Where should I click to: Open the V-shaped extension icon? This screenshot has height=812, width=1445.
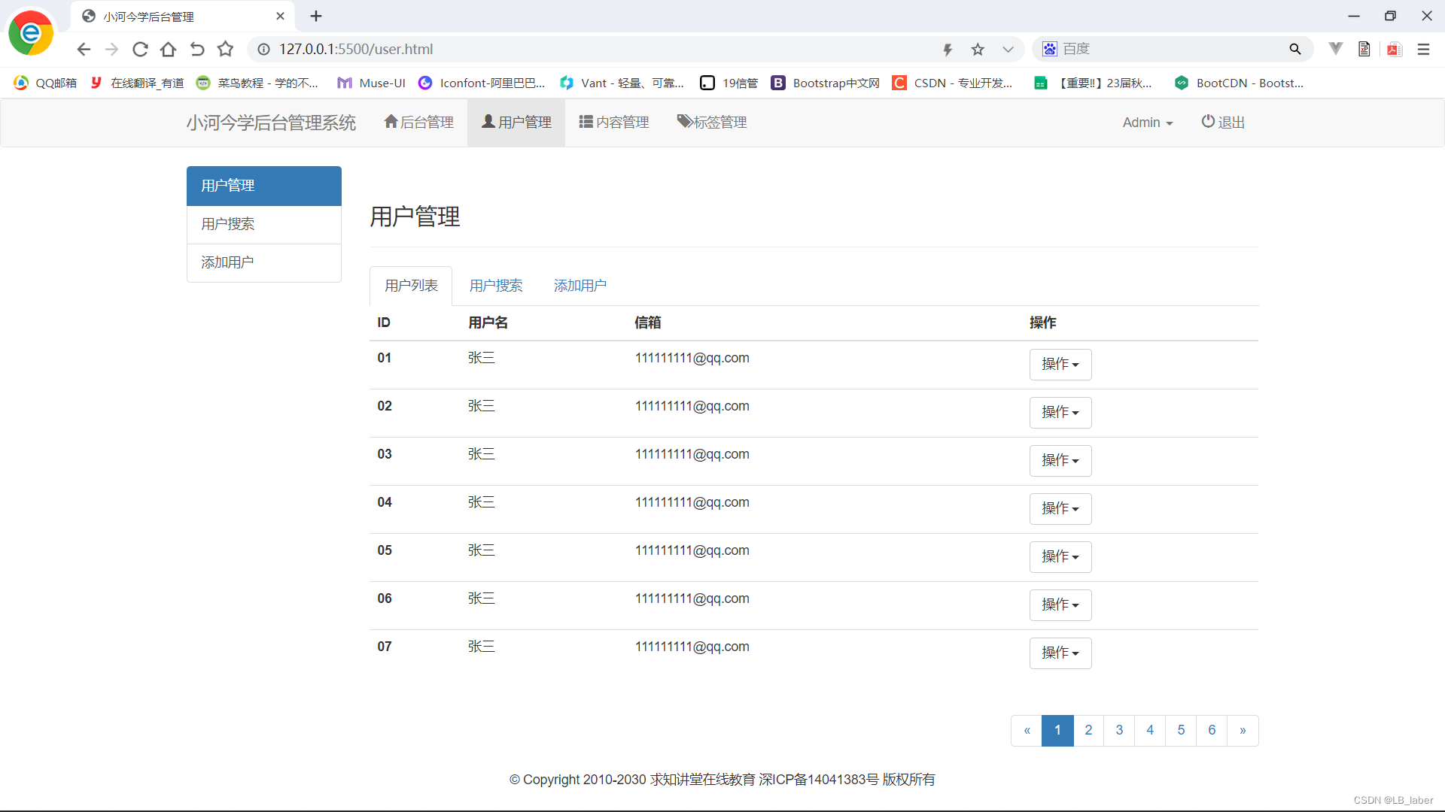pos(1336,49)
